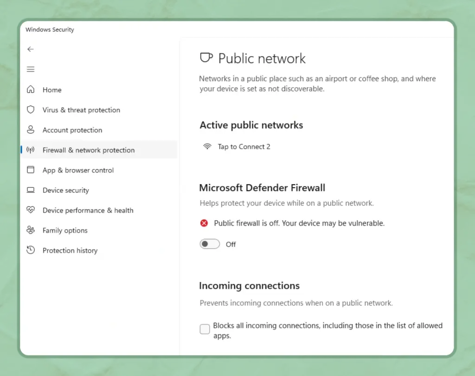Click the Off label beside the toggle
This screenshot has height=376, width=475.
[231, 244]
